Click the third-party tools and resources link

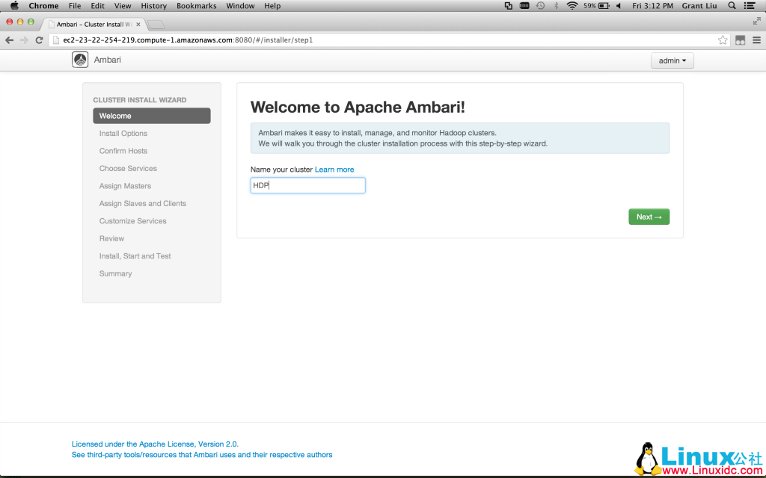200,454
